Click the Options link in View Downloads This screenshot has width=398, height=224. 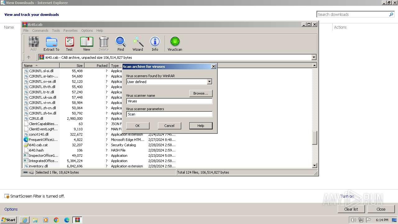pos(11,209)
